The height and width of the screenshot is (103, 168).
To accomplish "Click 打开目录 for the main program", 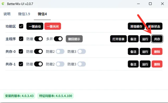I will [118, 39].
